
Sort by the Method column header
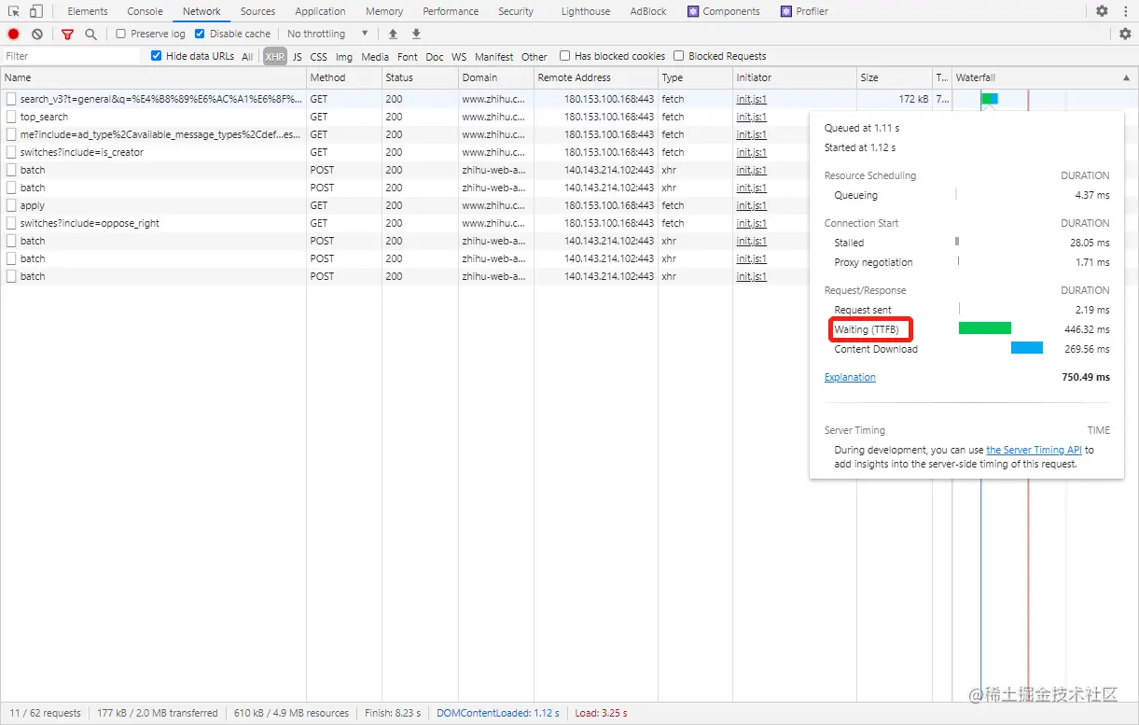click(x=344, y=78)
